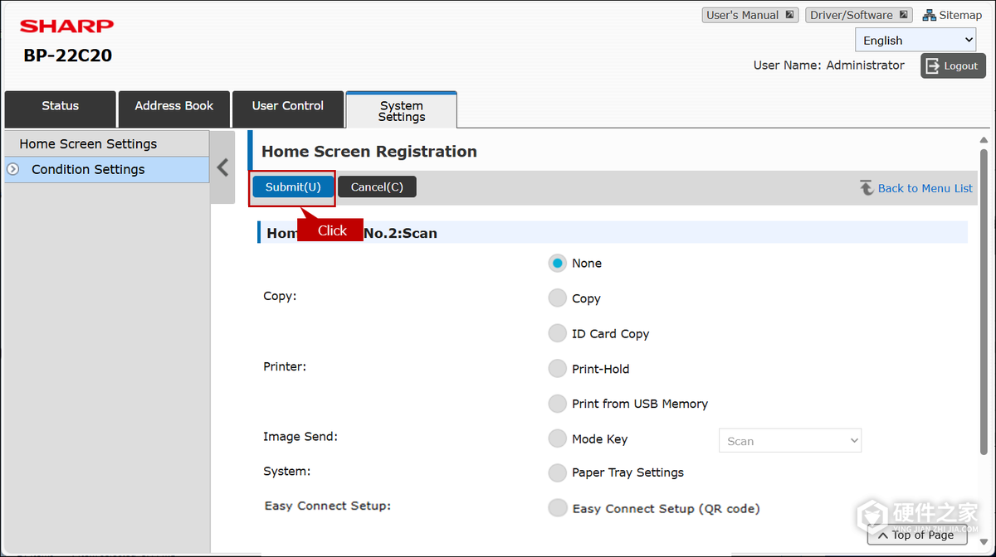This screenshot has width=996, height=557.
Task: Open the Scan mode dropdown
Action: [x=790, y=441]
